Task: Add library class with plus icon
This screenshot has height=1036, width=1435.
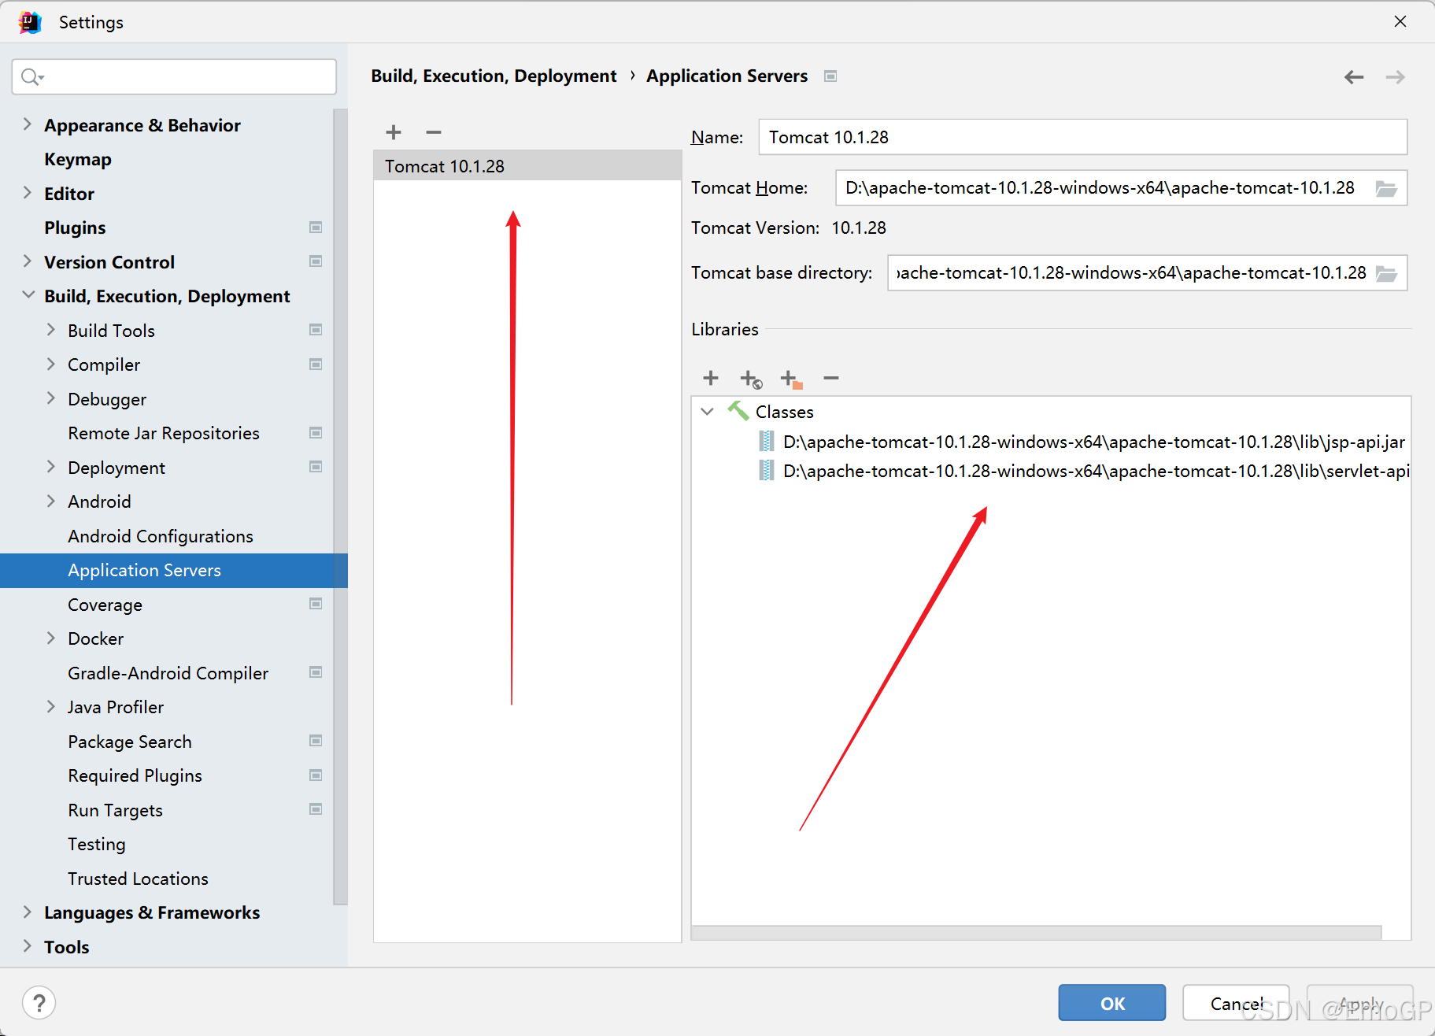Action: [x=711, y=378]
